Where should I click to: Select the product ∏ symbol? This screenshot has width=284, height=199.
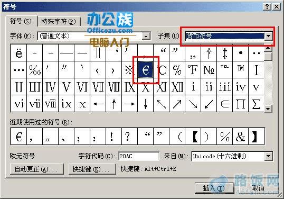coord(241,104)
